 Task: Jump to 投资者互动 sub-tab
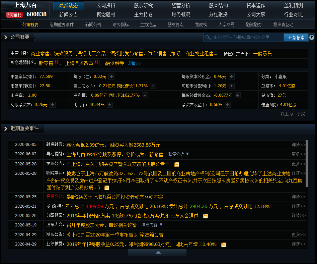[284, 25]
